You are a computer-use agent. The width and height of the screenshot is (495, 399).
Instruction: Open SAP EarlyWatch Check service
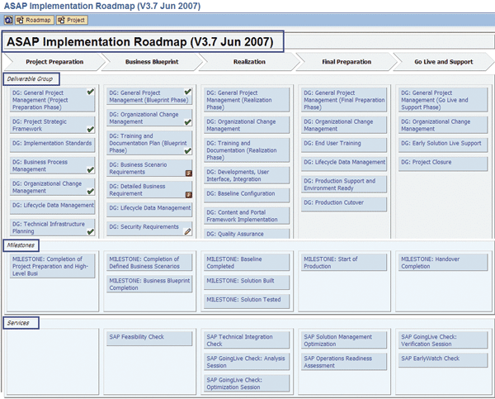(443, 360)
